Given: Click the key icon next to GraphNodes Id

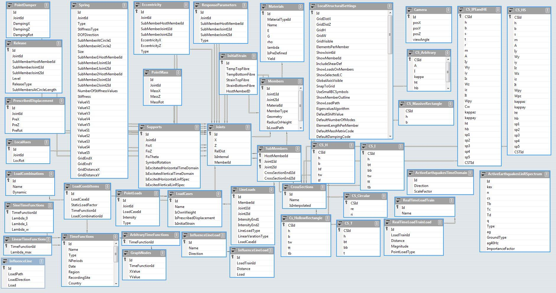Looking at the screenshot, I should click(x=125, y=260).
